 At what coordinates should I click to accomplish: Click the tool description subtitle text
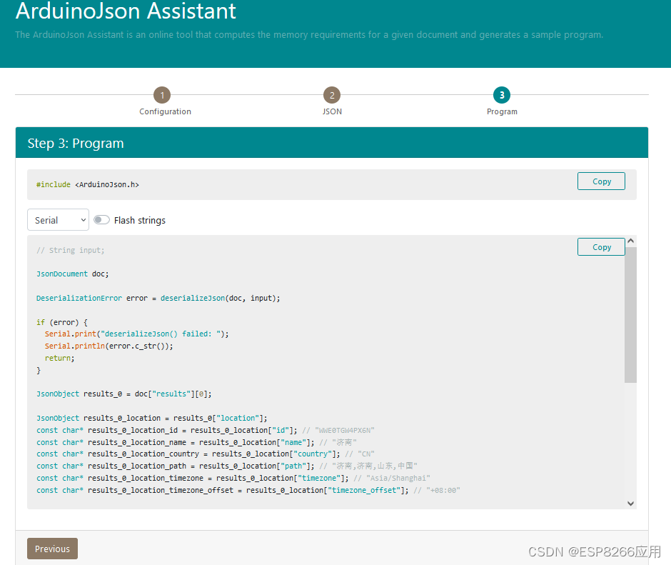coord(309,35)
